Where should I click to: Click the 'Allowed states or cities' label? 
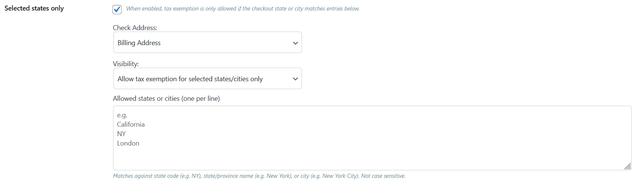(x=166, y=99)
